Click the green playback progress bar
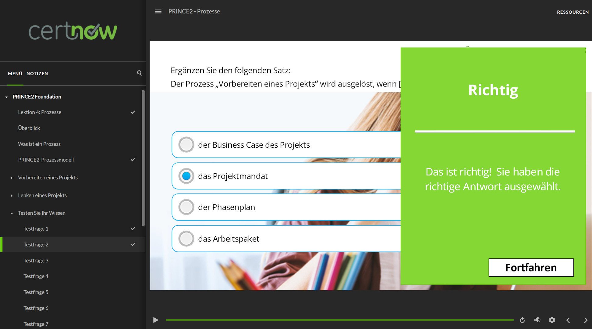The height and width of the screenshot is (329, 592). 339,320
